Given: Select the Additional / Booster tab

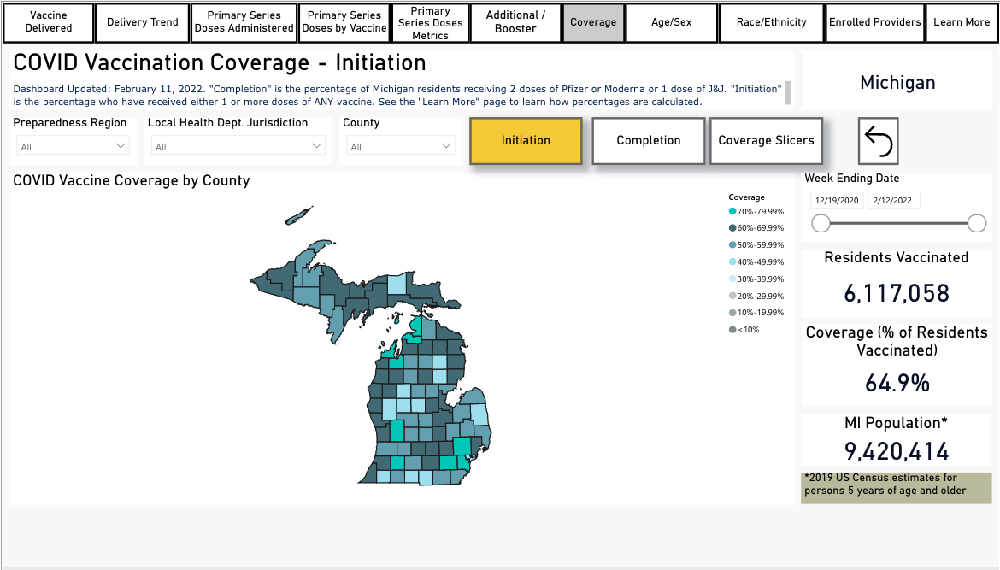Looking at the screenshot, I should pos(515,22).
